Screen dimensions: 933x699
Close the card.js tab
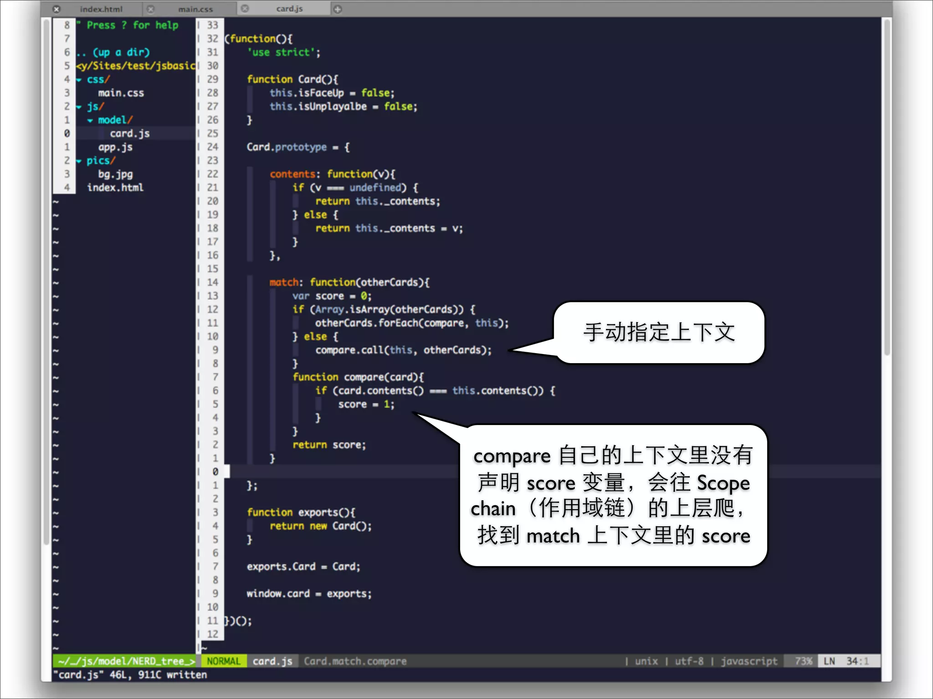[245, 9]
